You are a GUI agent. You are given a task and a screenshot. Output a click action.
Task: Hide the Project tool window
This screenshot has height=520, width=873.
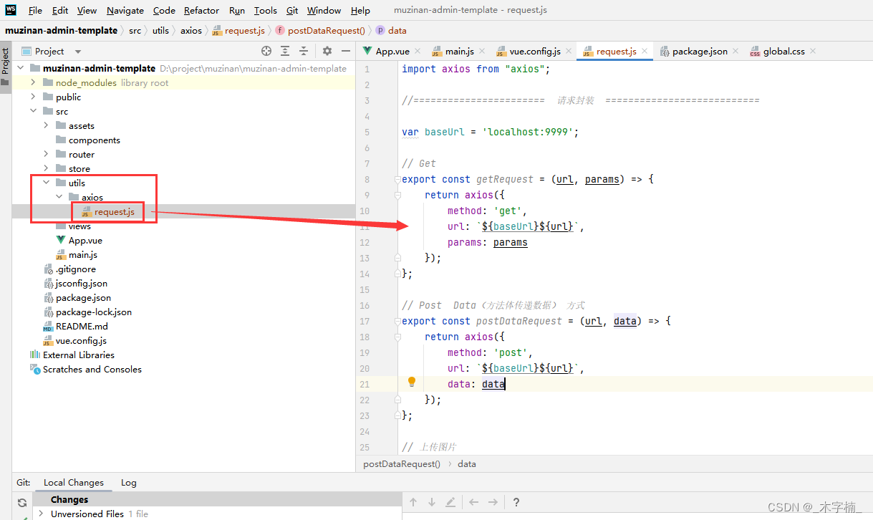pos(346,51)
